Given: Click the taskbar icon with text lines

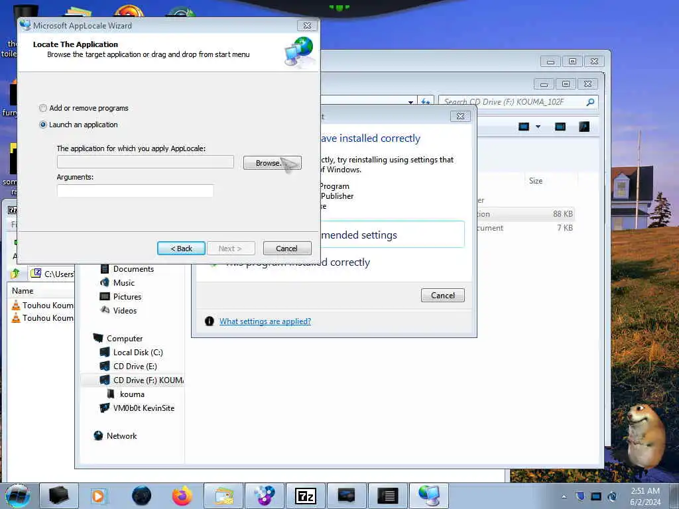Looking at the screenshot, I should (x=387, y=496).
